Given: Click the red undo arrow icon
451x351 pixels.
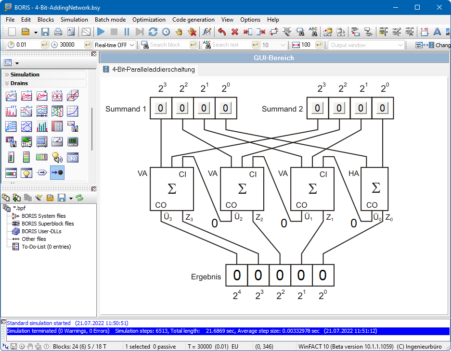Looking at the screenshot, I should [221, 32].
